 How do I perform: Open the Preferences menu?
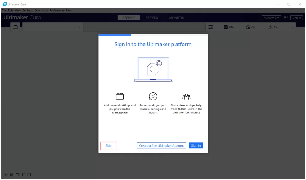click(x=57, y=10)
